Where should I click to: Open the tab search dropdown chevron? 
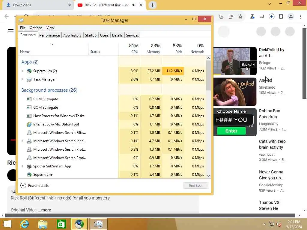269,4
